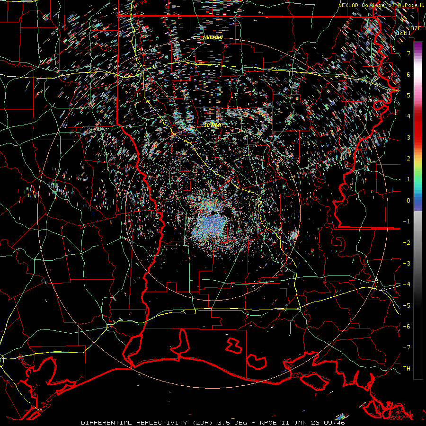Select the 6 tick label on the color scale
The width and height of the screenshot is (426, 426).
(x=408, y=74)
